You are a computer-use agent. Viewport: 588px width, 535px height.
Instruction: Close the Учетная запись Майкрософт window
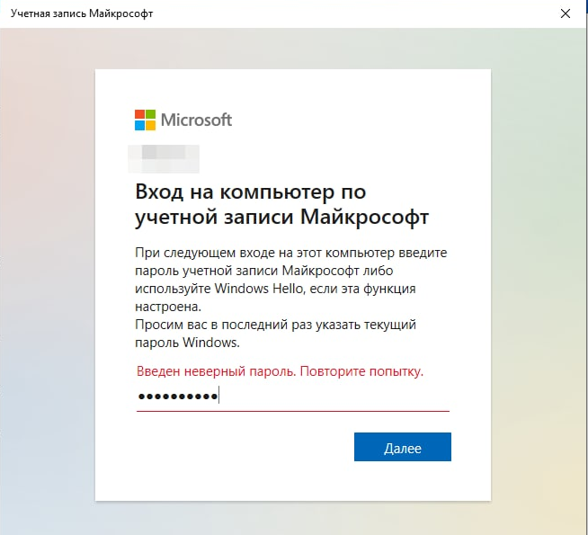(x=566, y=13)
